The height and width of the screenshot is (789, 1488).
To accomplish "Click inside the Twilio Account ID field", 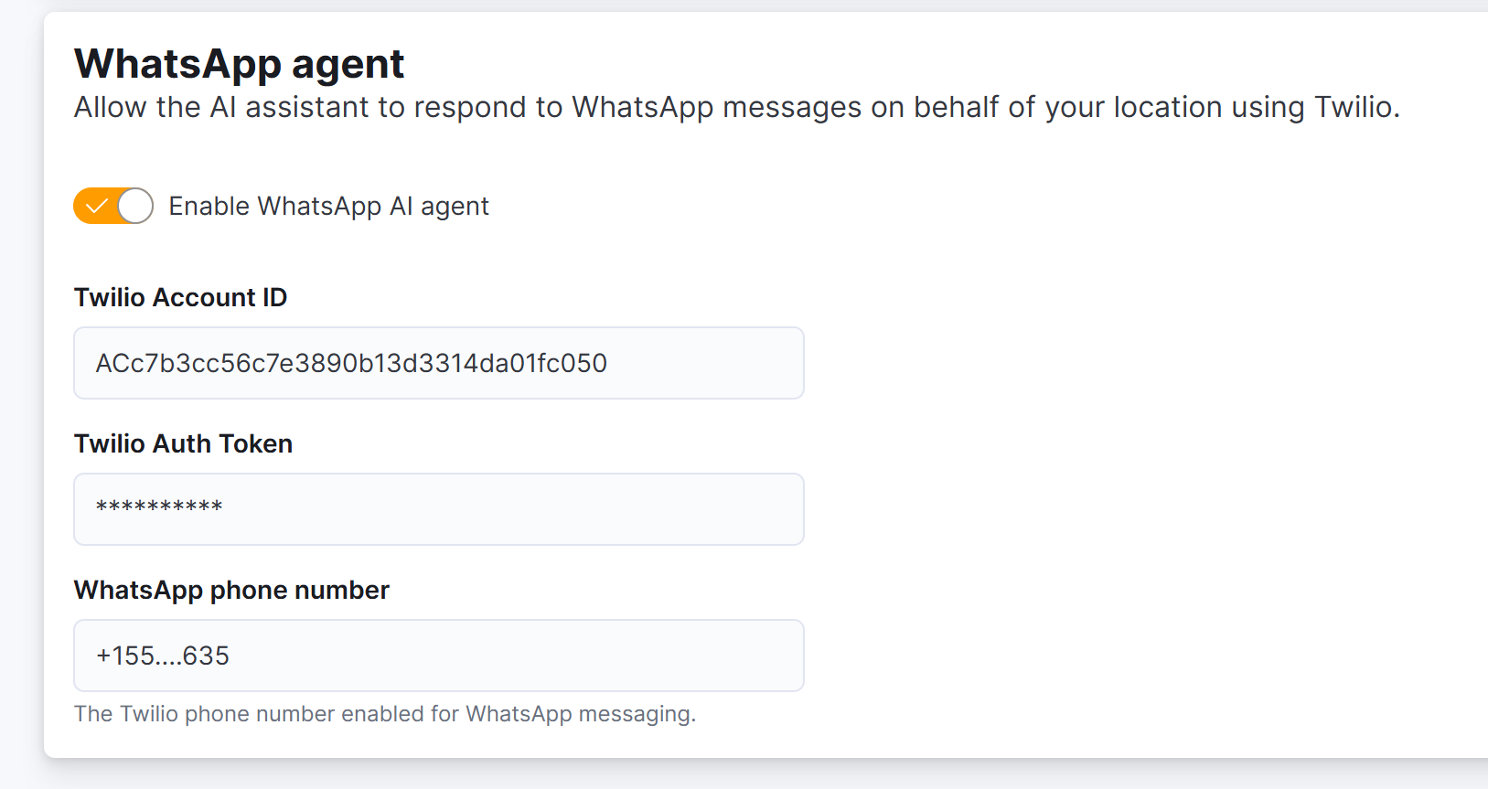I will pyautogui.click(x=438, y=363).
